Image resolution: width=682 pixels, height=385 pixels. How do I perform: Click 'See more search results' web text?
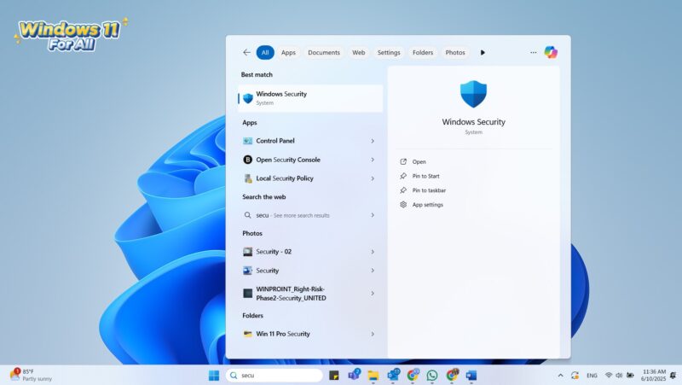pyautogui.click(x=302, y=216)
